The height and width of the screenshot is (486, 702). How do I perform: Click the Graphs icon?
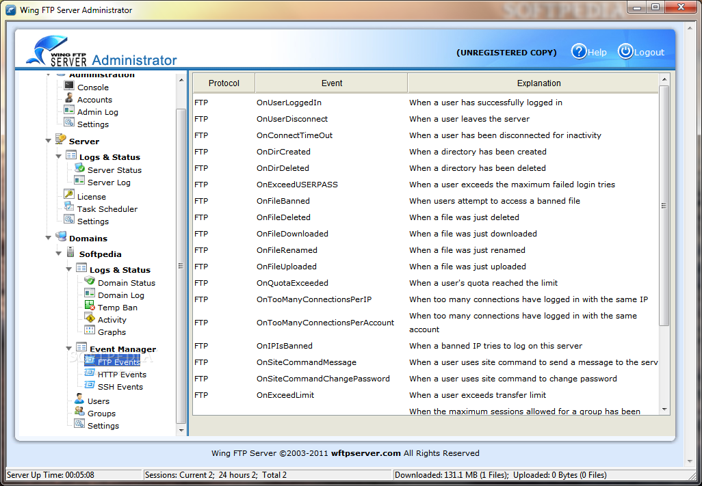click(x=90, y=330)
